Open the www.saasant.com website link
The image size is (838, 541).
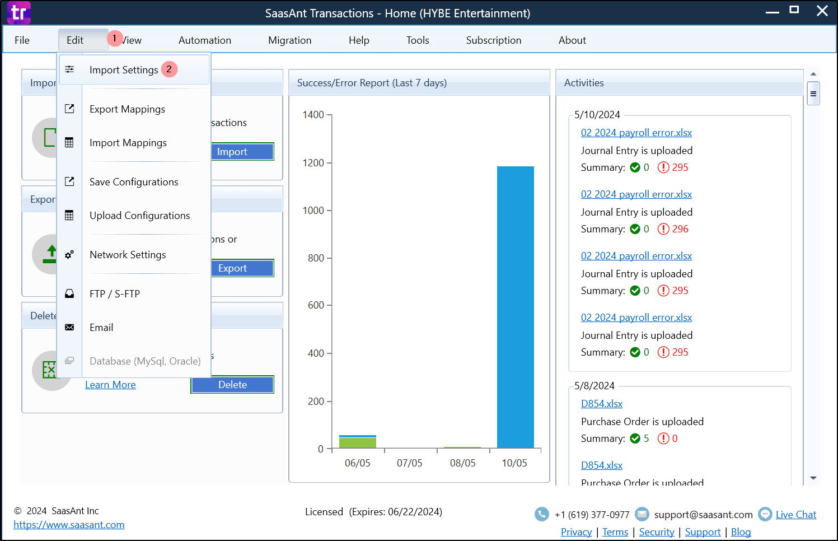point(69,524)
